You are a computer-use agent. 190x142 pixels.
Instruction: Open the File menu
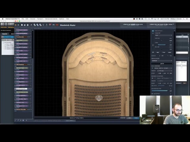coord(23,19)
